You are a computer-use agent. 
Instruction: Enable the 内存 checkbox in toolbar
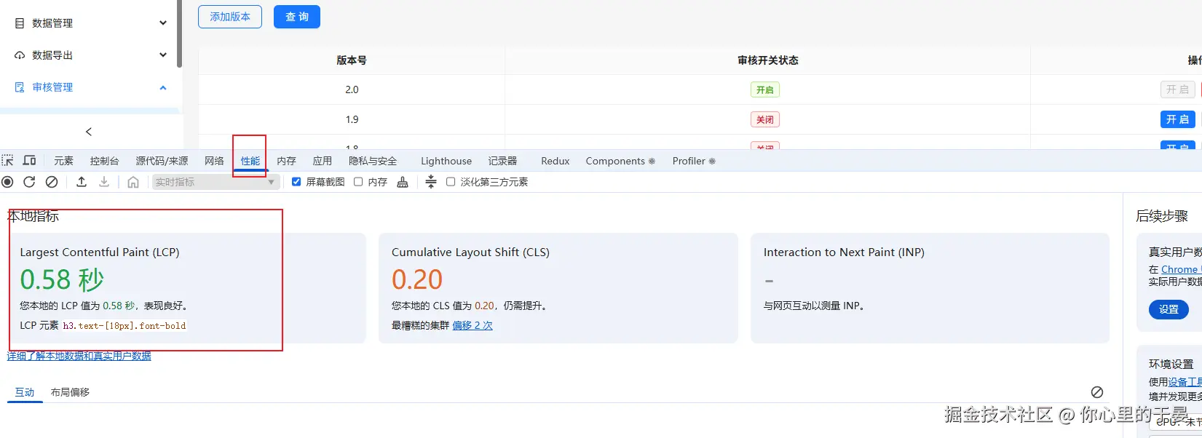point(358,182)
